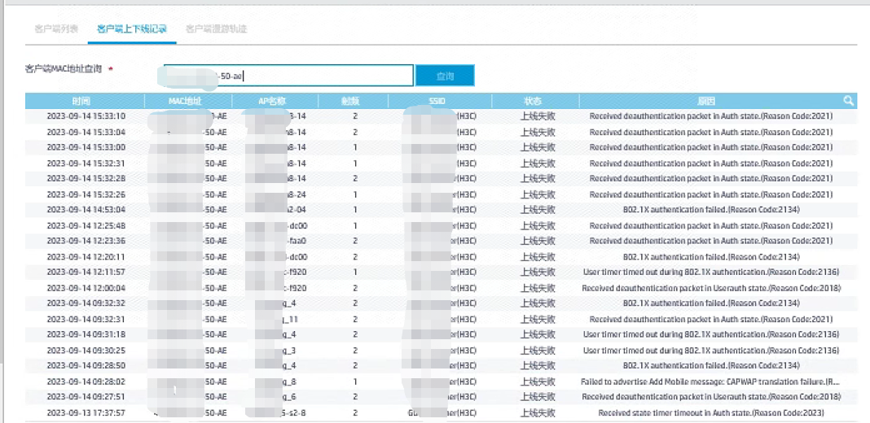Click the search magnifier icon in table header

(848, 101)
